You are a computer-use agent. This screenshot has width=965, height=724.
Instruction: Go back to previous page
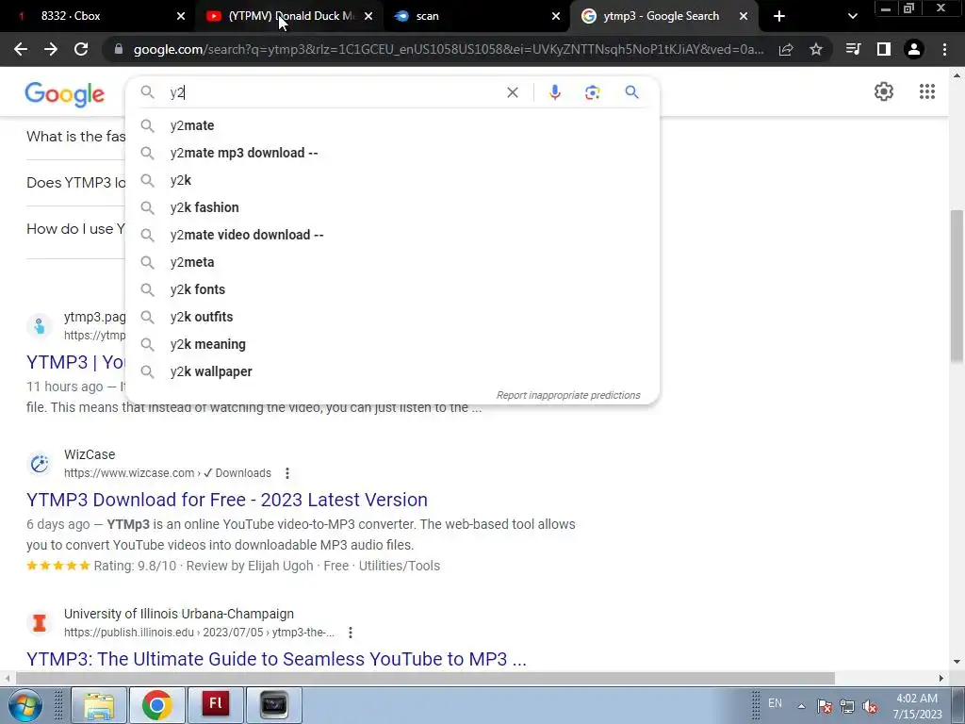21,49
